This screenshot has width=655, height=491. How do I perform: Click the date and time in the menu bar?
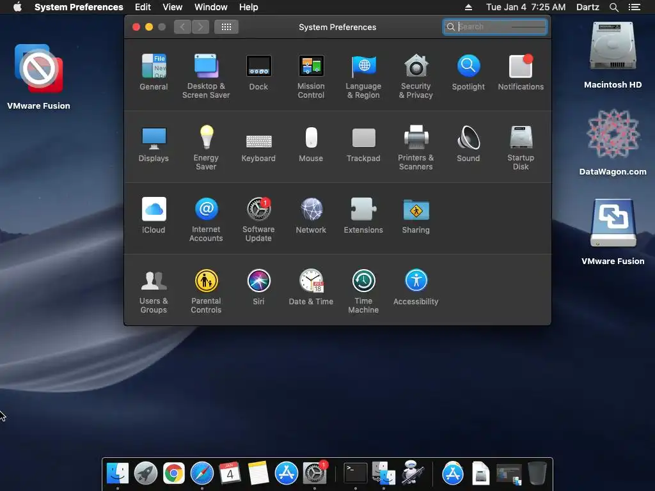(526, 7)
